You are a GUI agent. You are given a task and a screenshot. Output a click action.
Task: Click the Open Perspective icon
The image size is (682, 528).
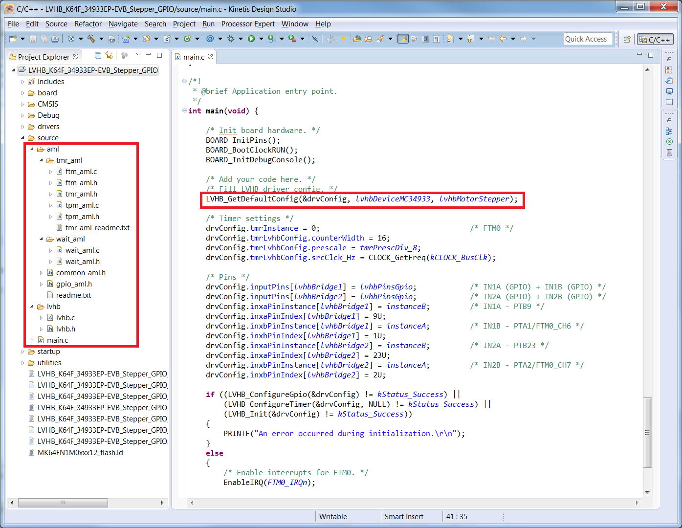tap(627, 39)
